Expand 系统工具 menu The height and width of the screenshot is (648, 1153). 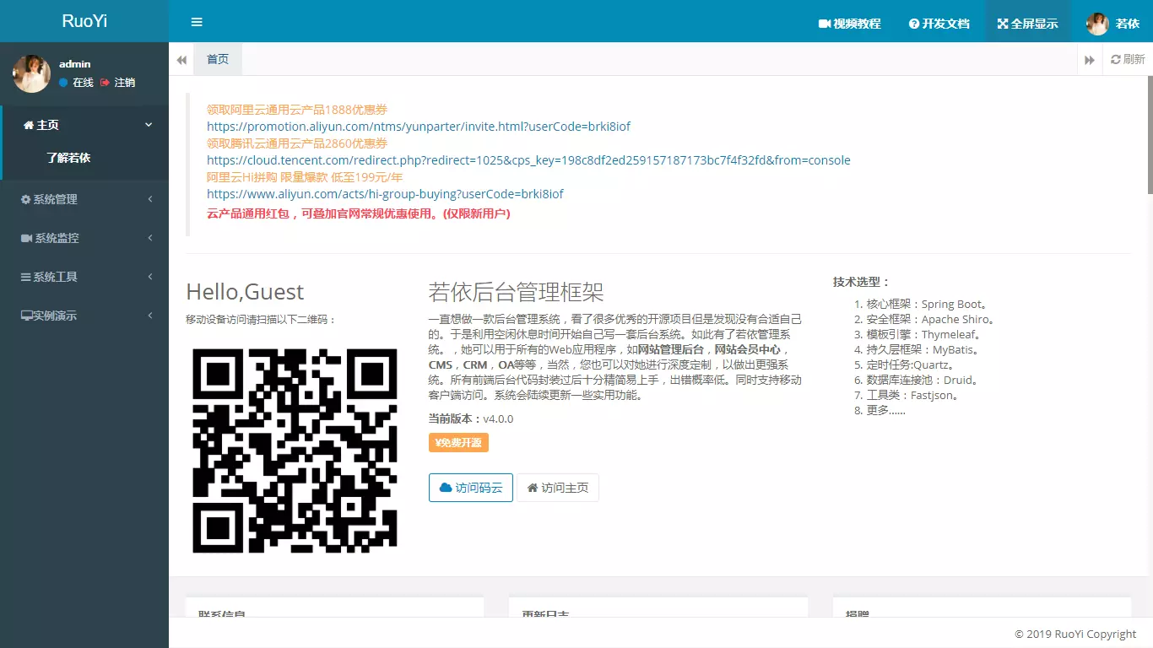click(84, 277)
